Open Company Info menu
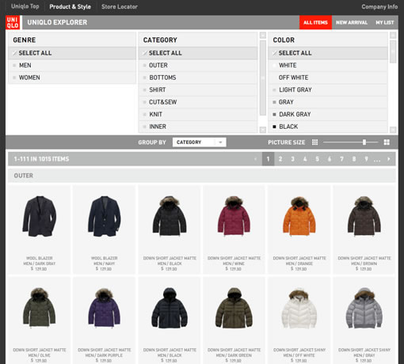This screenshot has width=404, height=364. (379, 7)
